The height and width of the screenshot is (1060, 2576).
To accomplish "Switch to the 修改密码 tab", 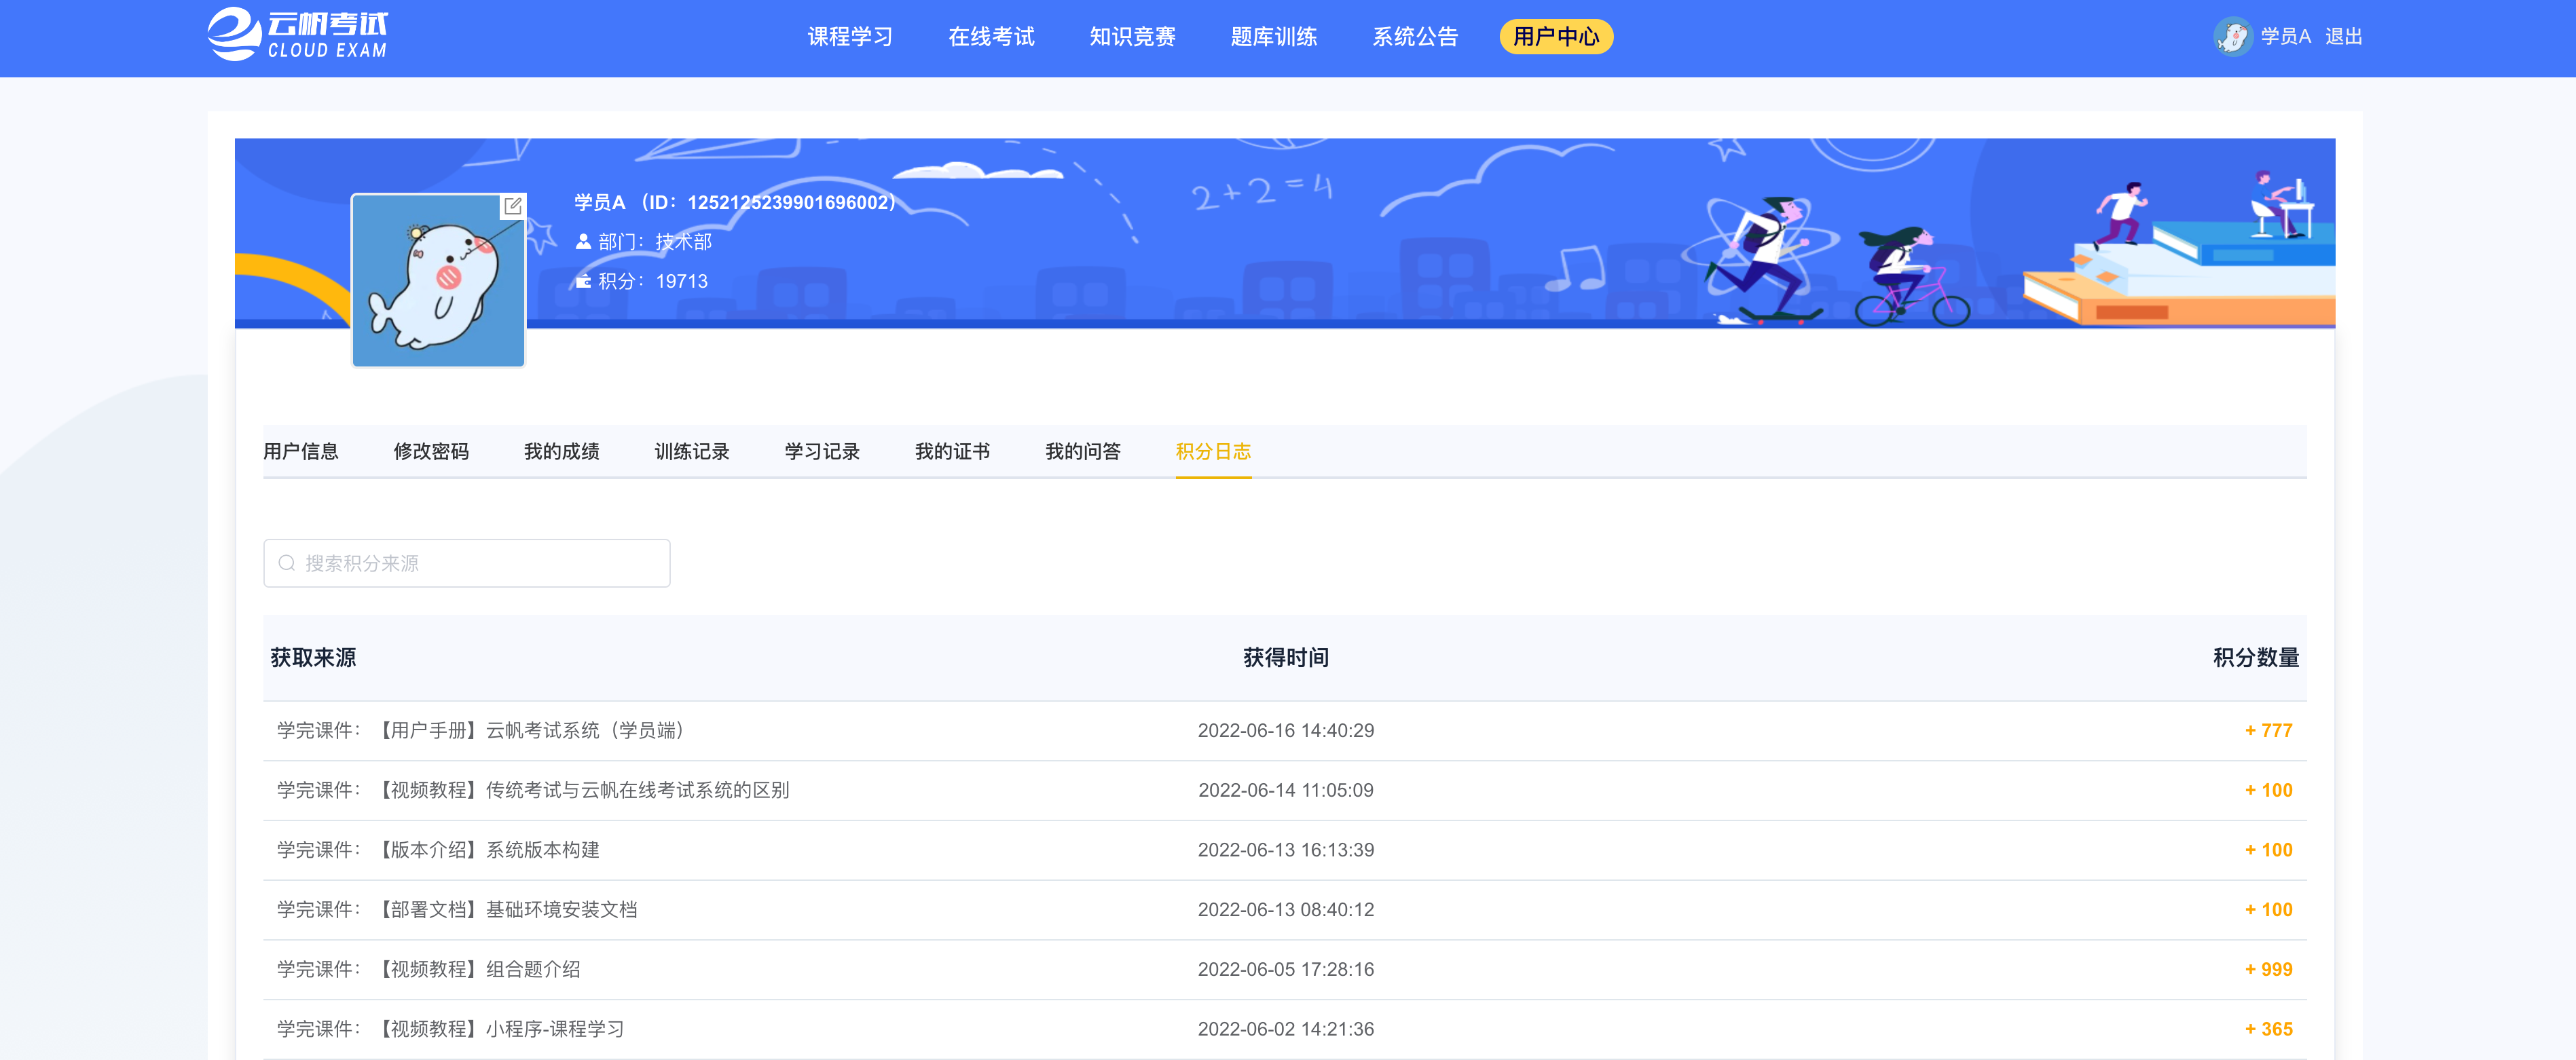I will (x=431, y=451).
